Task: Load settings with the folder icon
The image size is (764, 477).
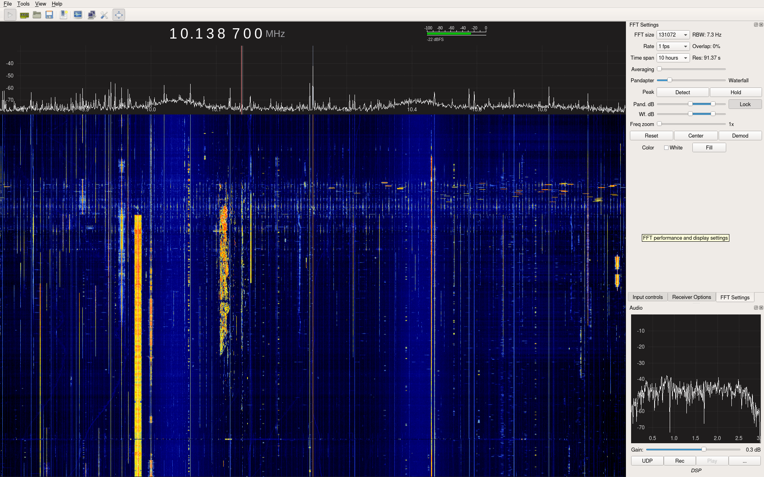Action: coord(37,15)
